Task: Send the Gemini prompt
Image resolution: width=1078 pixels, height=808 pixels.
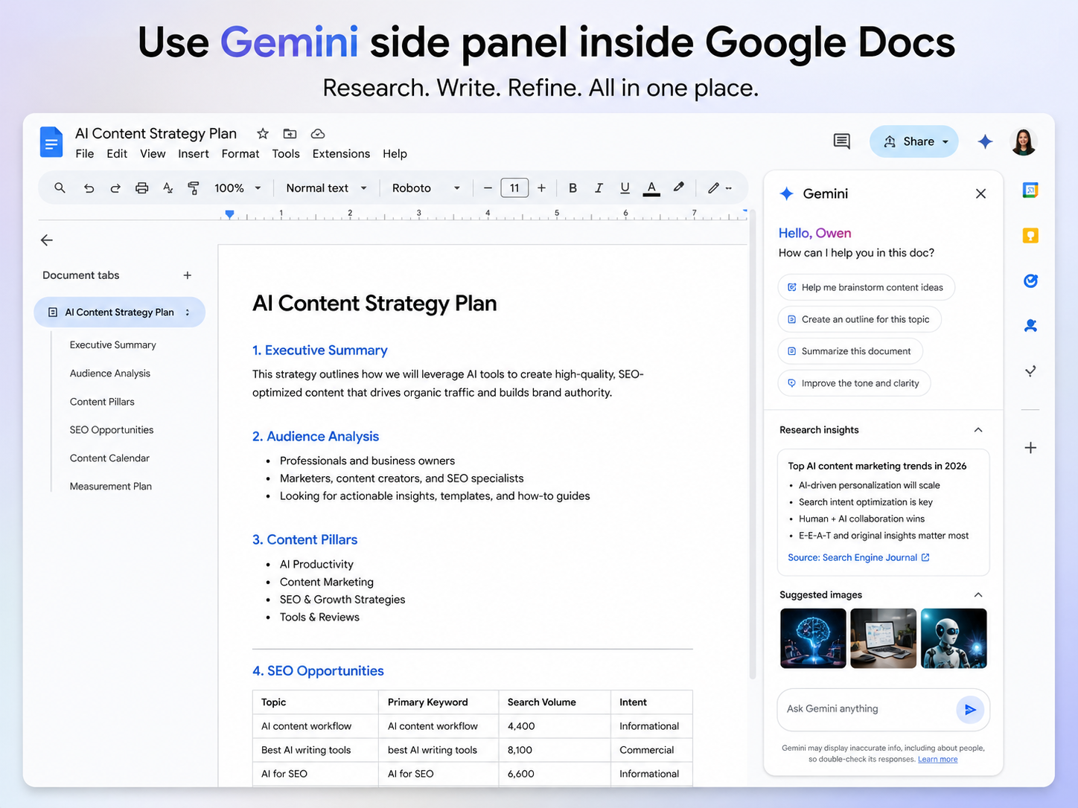Action: 970,710
